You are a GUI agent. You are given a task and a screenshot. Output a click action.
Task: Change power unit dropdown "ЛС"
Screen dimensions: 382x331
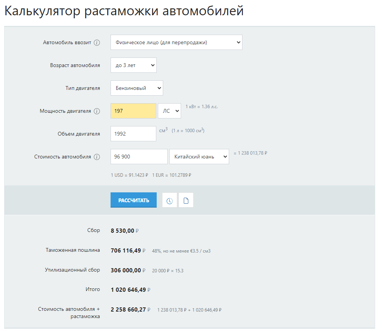coord(169,111)
